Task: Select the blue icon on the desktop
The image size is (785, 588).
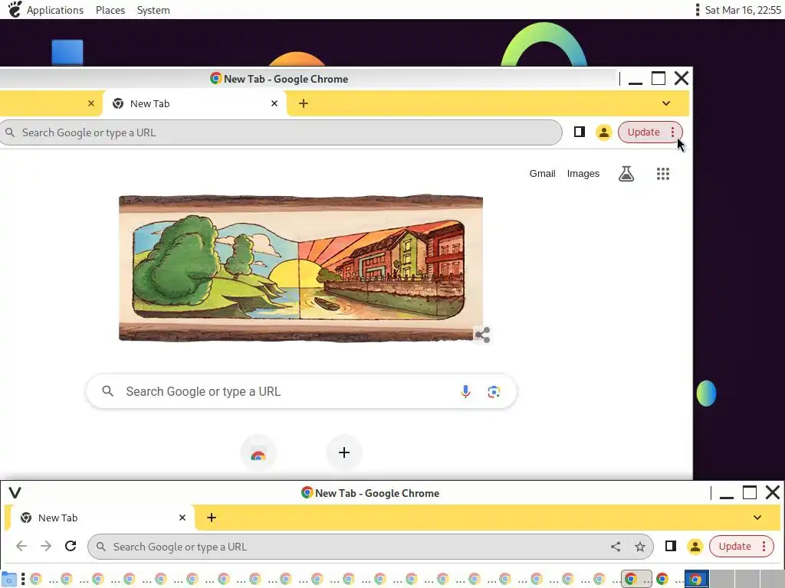Action: pos(67,53)
